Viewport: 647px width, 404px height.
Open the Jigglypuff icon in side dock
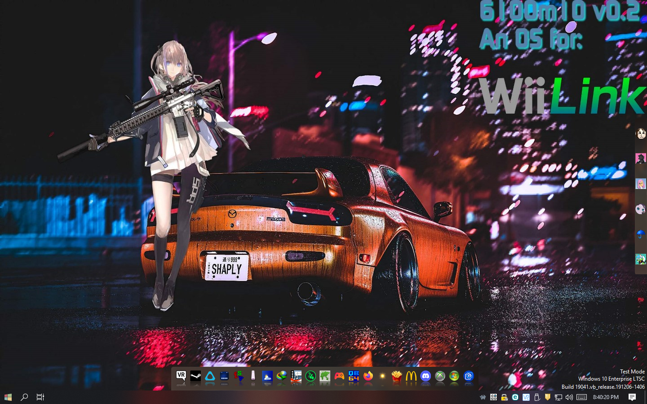pos(641,209)
